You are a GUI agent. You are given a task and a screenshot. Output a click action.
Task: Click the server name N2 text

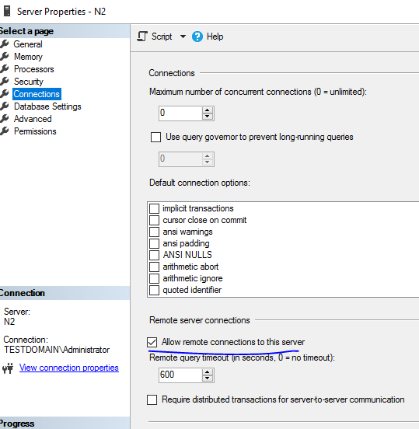point(9,322)
